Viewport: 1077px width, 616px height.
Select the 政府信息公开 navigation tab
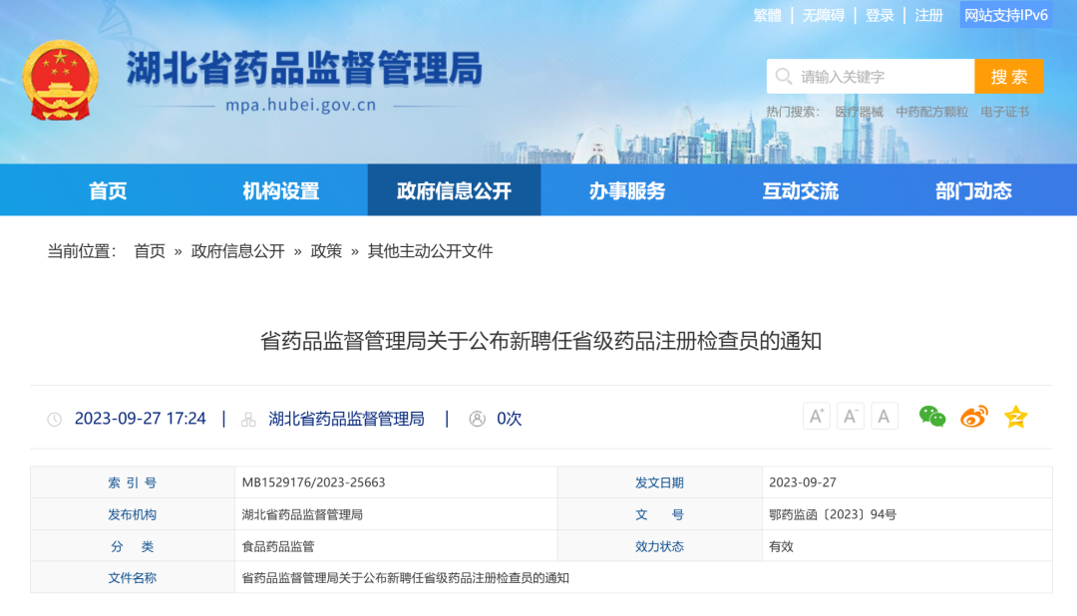tap(454, 190)
